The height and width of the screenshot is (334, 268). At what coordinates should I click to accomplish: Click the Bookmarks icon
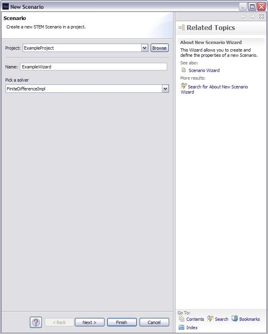tap(235, 319)
